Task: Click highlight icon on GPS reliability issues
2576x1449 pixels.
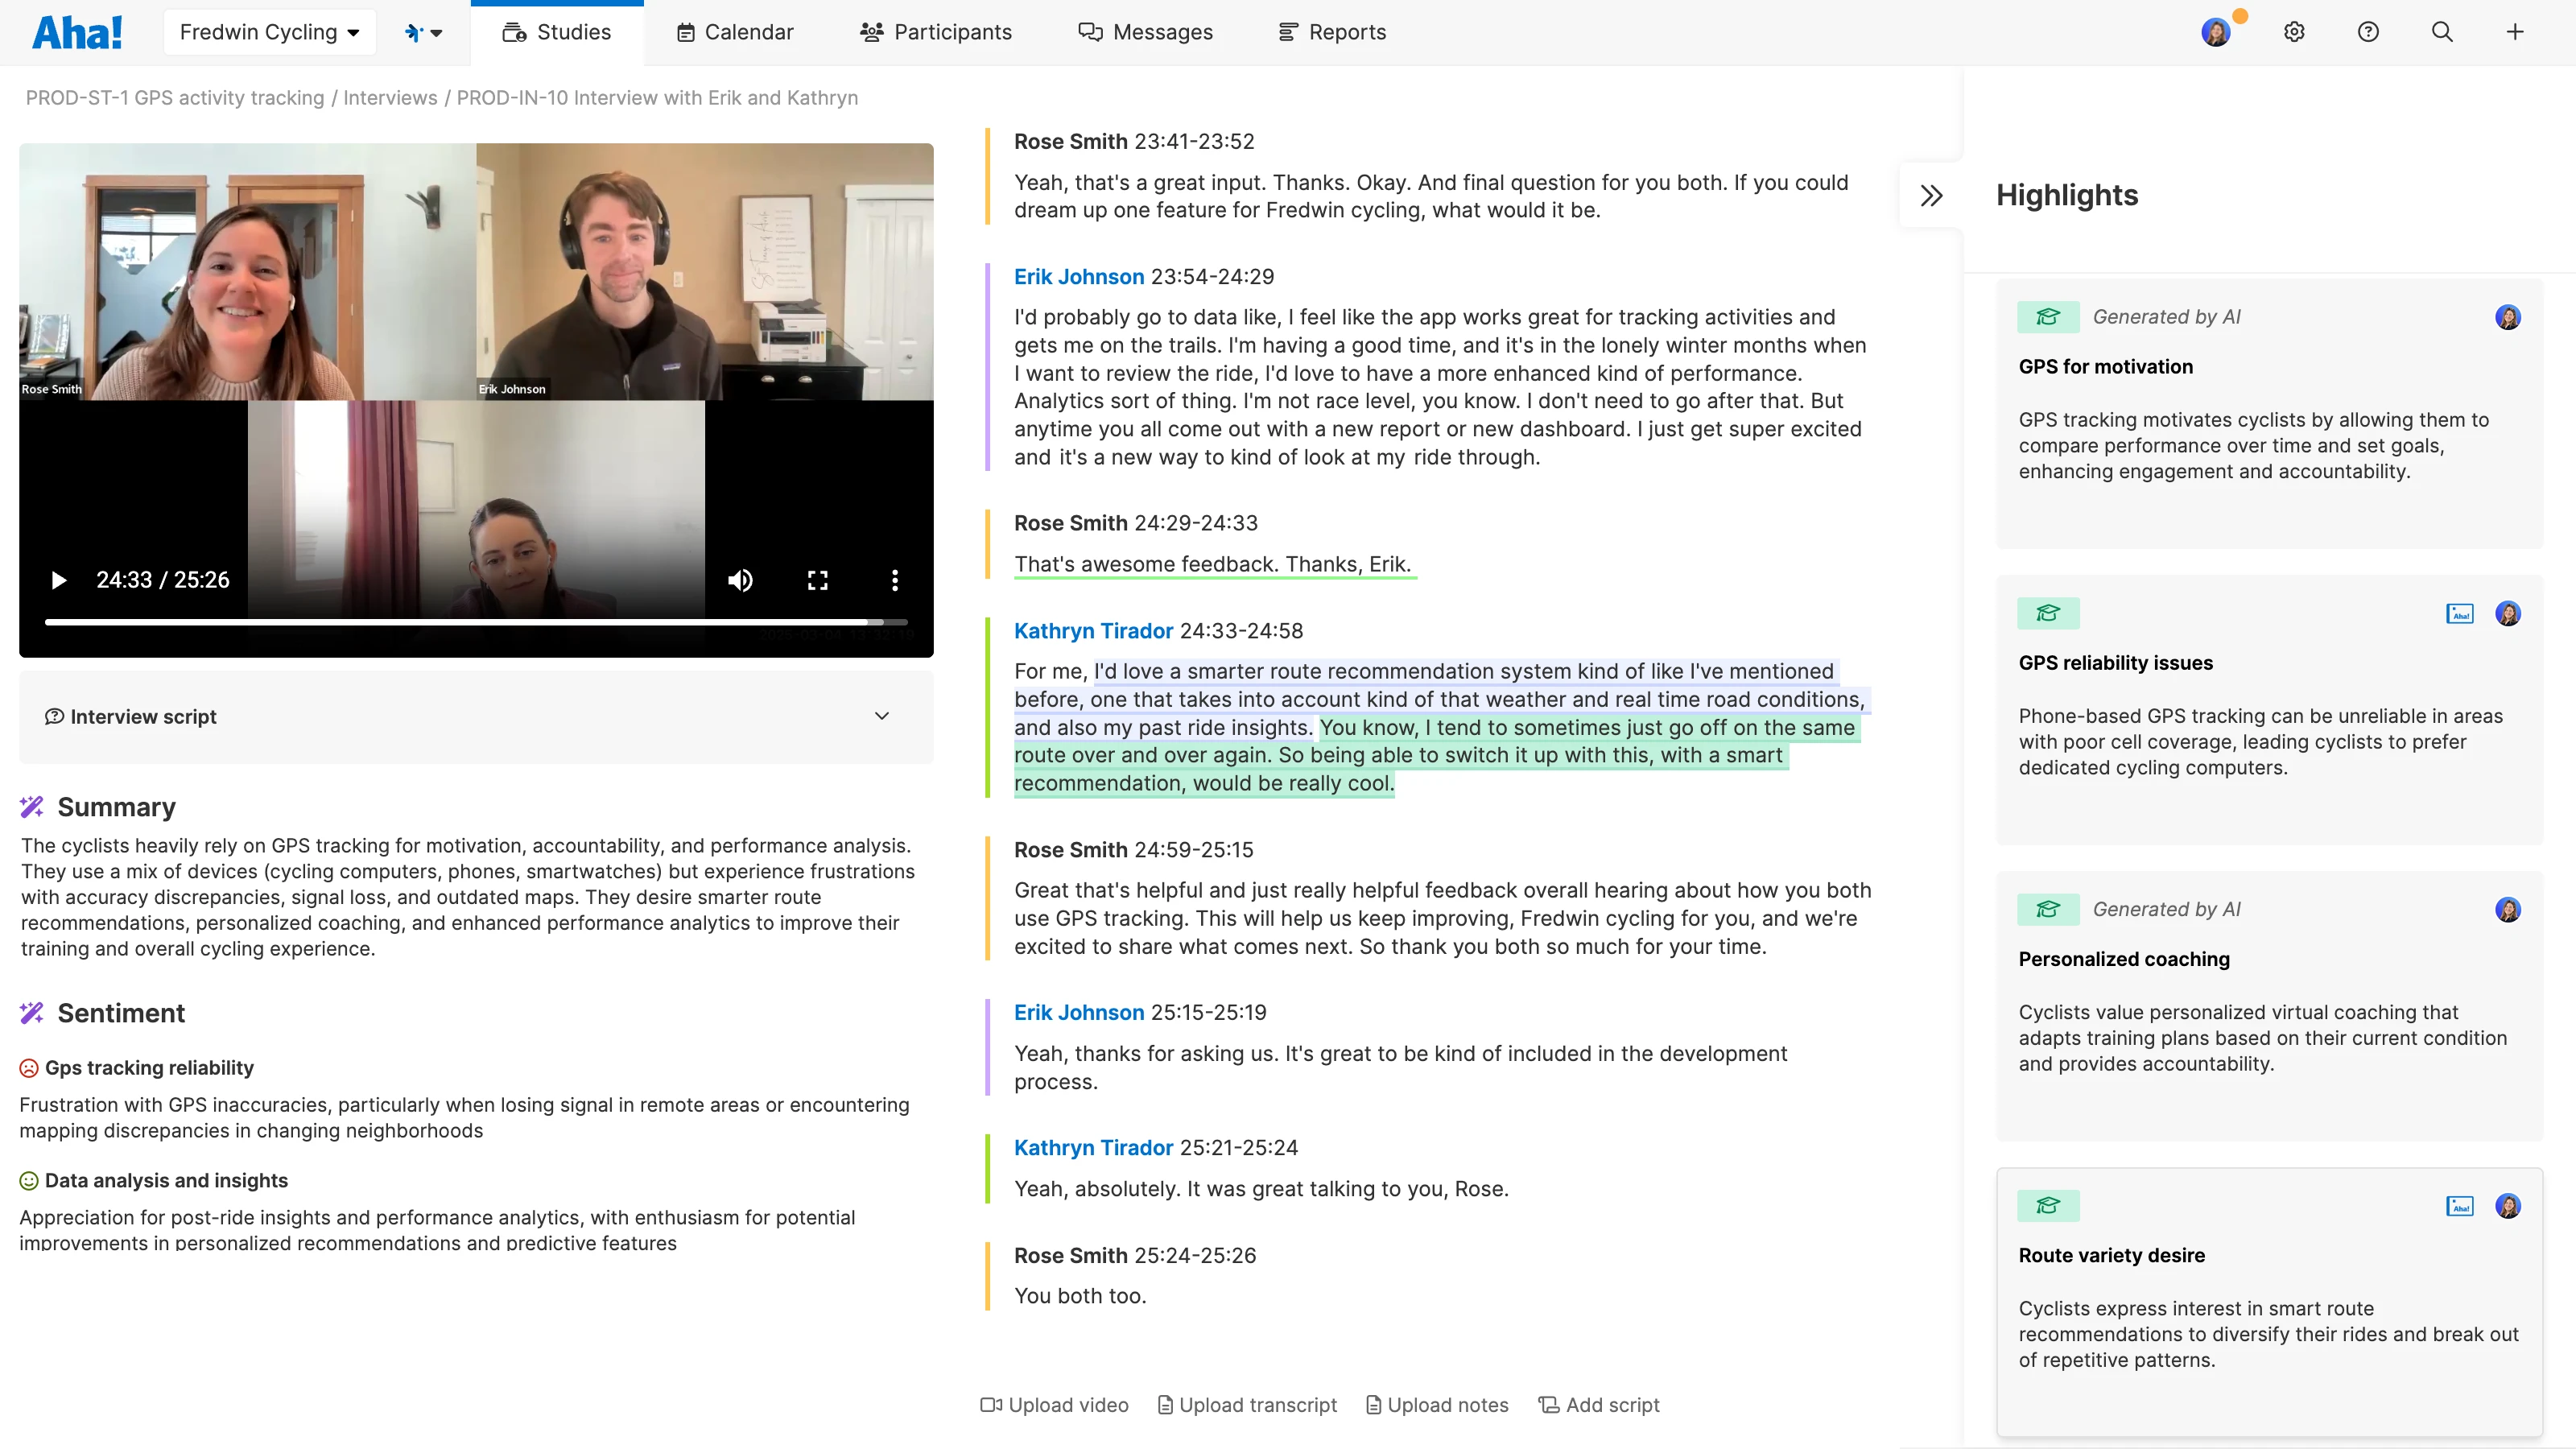Action: 2047,613
